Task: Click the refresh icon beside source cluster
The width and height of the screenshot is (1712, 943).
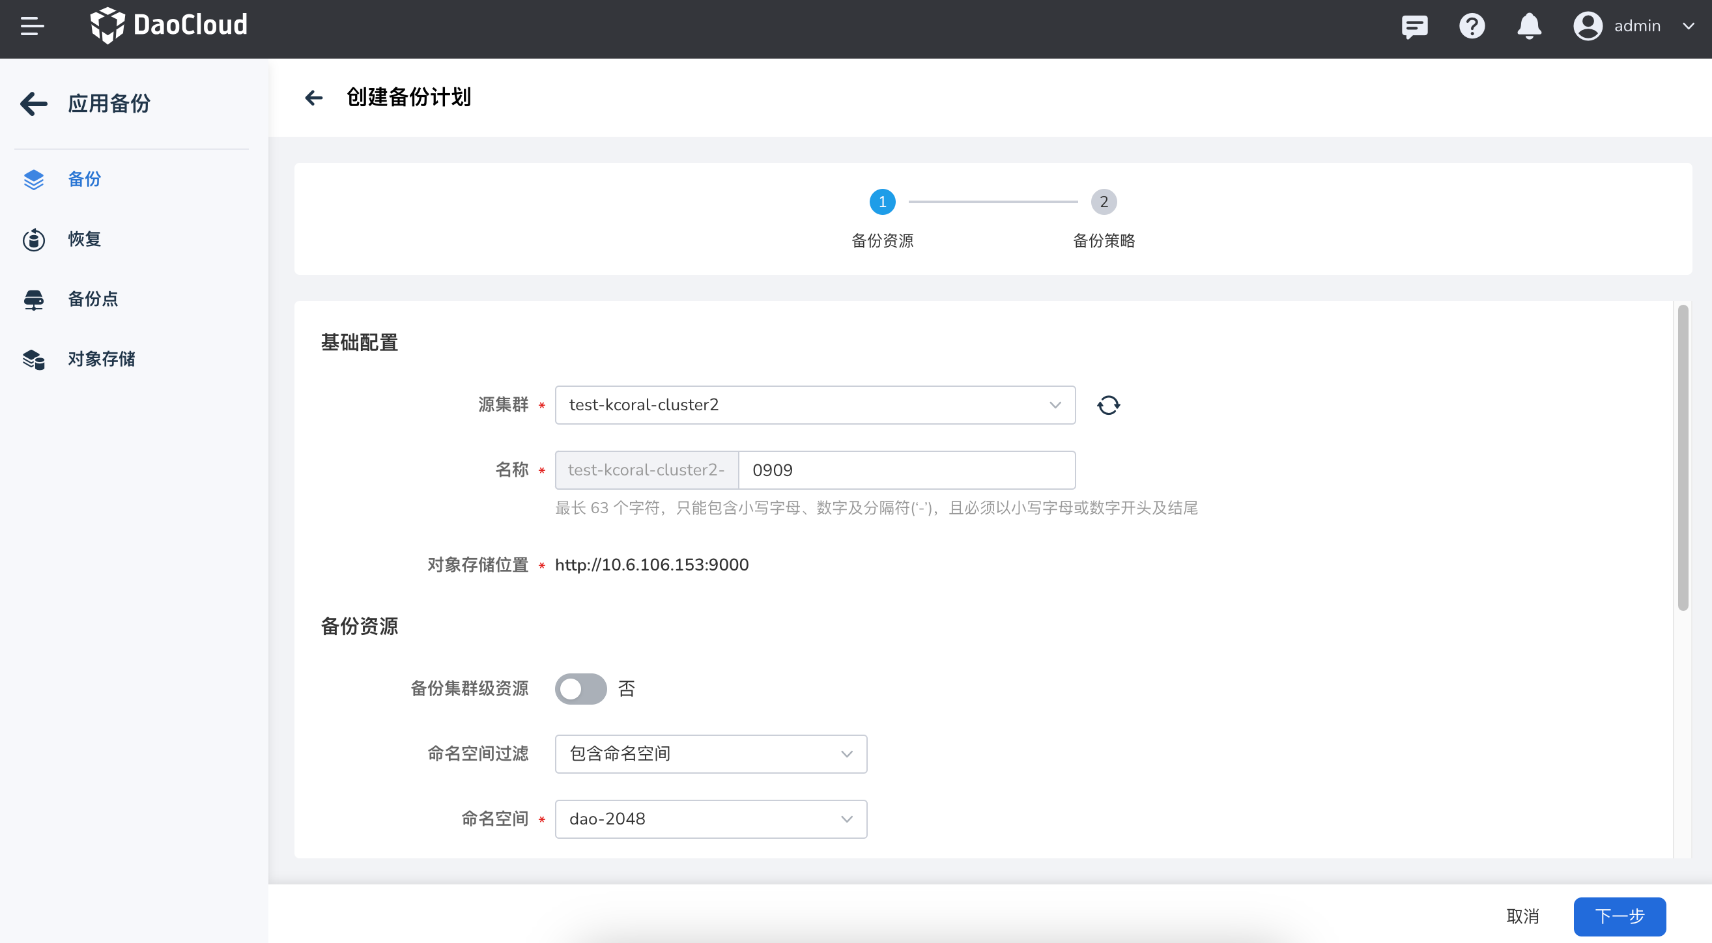Action: pyautogui.click(x=1108, y=404)
